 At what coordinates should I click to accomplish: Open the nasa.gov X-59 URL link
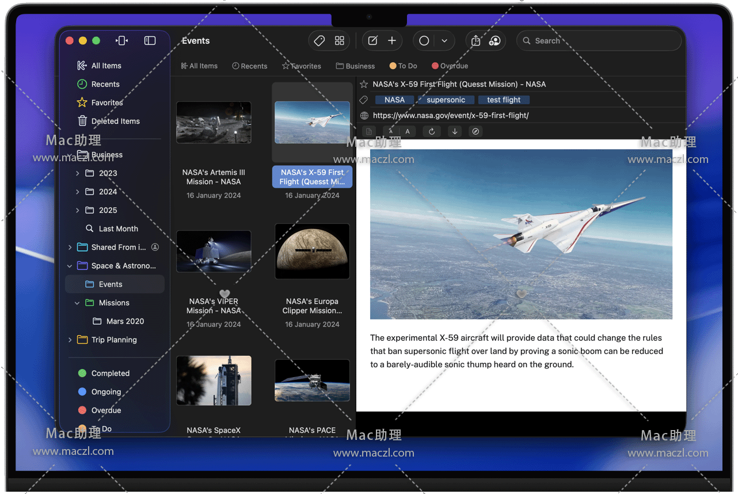pyautogui.click(x=451, y=116)
